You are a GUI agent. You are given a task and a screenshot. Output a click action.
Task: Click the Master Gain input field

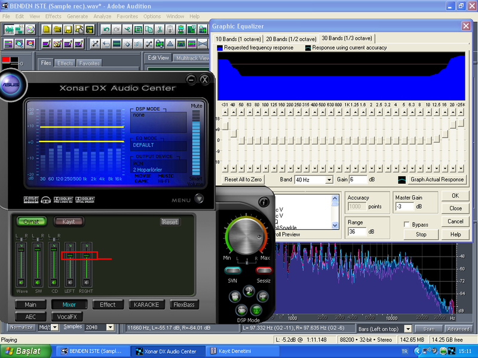(x=405, y=206)
